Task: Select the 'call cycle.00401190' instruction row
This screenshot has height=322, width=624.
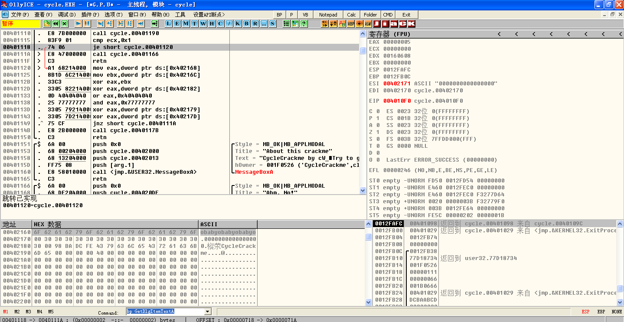Action: point(180,33)
